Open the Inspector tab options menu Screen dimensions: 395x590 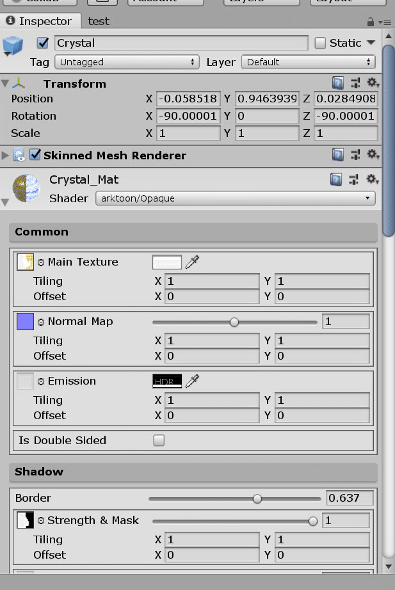385,22
